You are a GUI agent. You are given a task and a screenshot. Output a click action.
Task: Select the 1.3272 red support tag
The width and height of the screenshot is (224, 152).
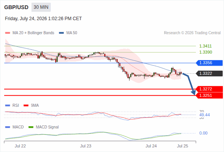pos(209,89)
